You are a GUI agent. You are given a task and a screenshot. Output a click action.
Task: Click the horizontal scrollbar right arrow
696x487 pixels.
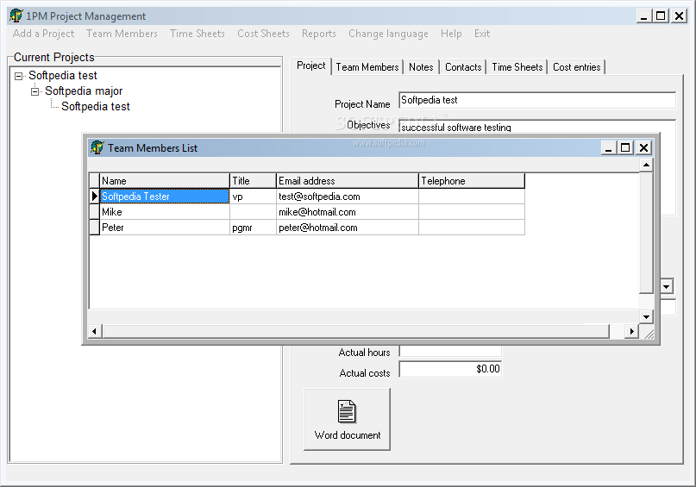tap(632, 331)
